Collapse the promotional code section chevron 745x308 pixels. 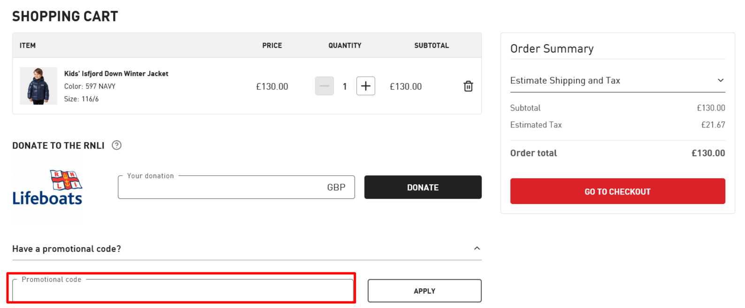click(477, 248)
